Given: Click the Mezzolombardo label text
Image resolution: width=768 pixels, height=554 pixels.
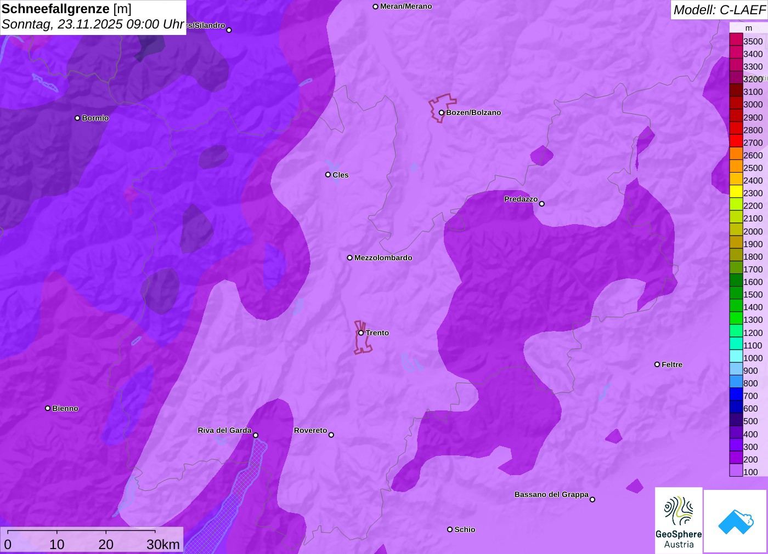Looking at the screenshot, I should [383, 258].
